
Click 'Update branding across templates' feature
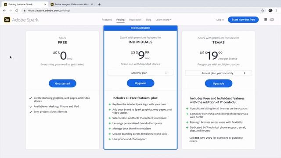click(x=140, y=134)
